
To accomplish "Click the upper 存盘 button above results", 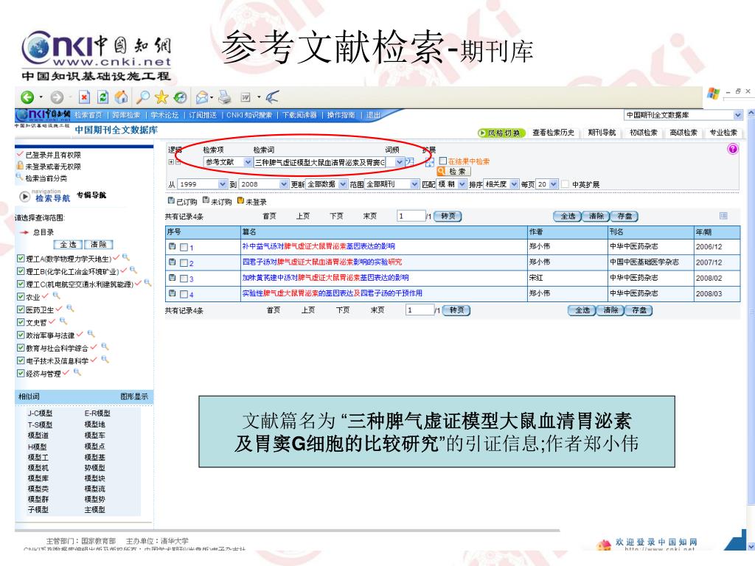I will 624,216.
